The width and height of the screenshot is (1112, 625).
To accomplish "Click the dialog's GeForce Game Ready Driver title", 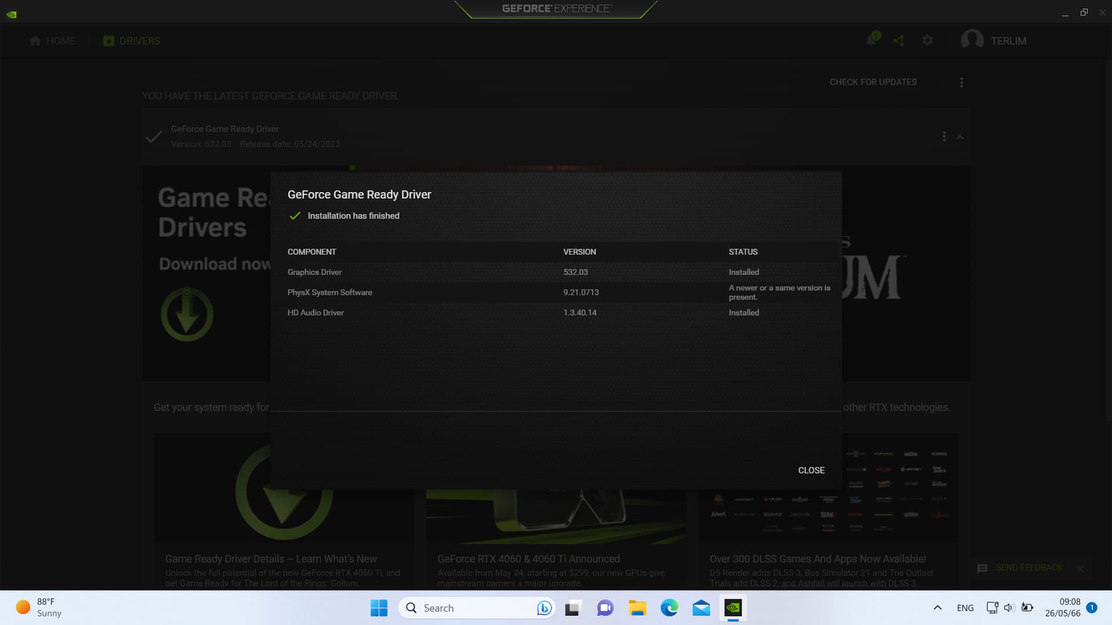I will point(359,194).
